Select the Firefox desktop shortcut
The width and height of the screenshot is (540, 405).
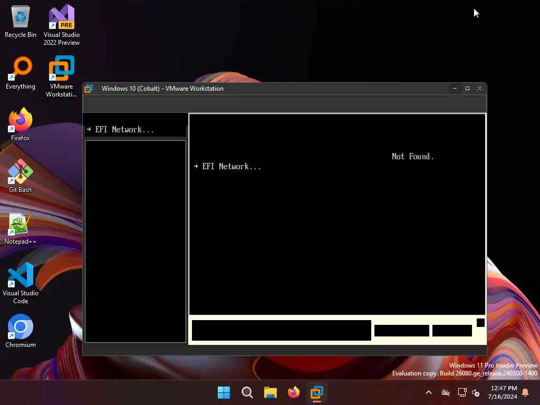(x=21, y=124)
